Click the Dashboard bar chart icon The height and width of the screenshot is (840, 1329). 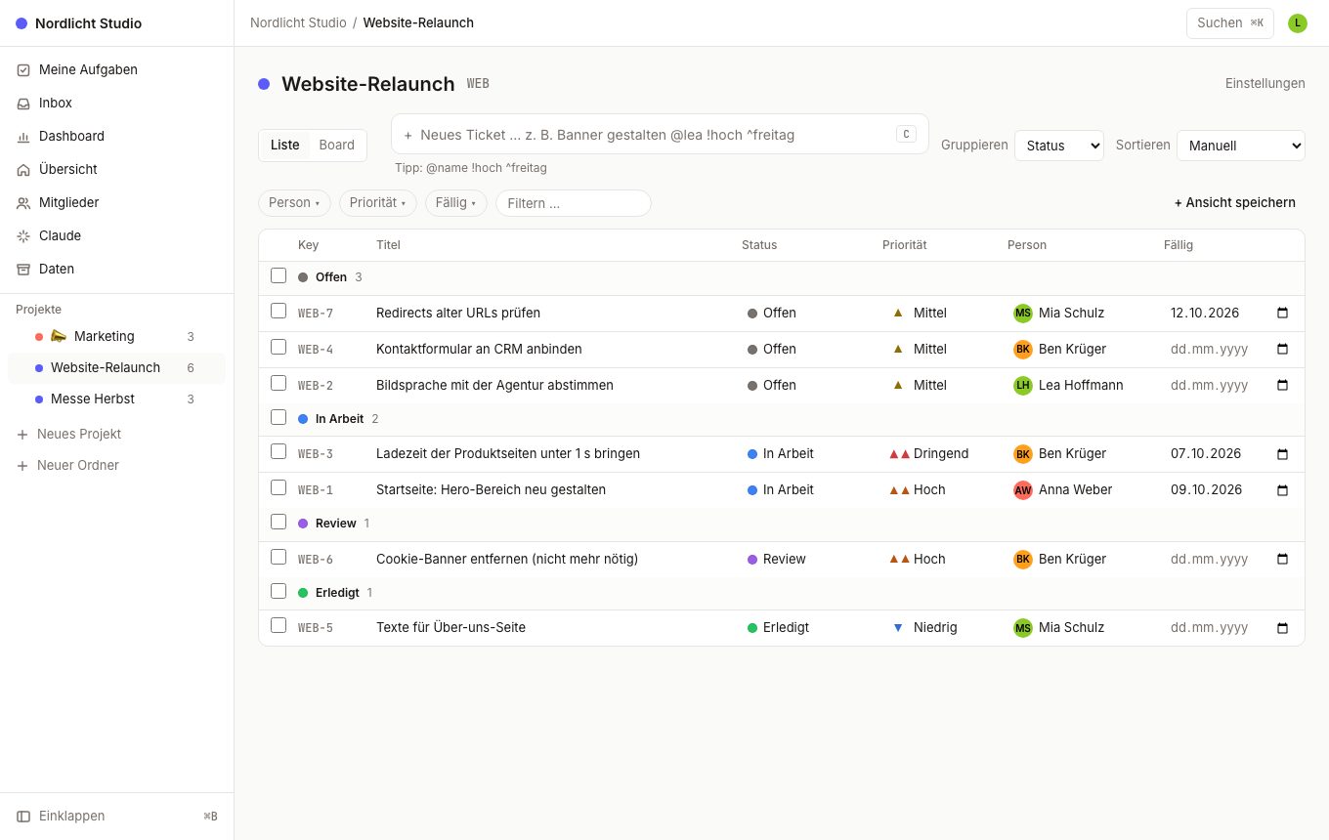(23, 137)
